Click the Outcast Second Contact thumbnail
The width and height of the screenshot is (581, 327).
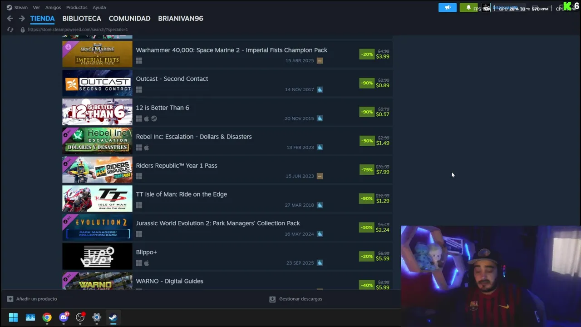tap(97, 83)
